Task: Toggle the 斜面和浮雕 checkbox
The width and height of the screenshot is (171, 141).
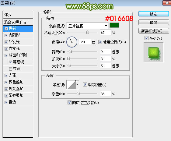Action: pyautogui.click(x=6, y=55)
